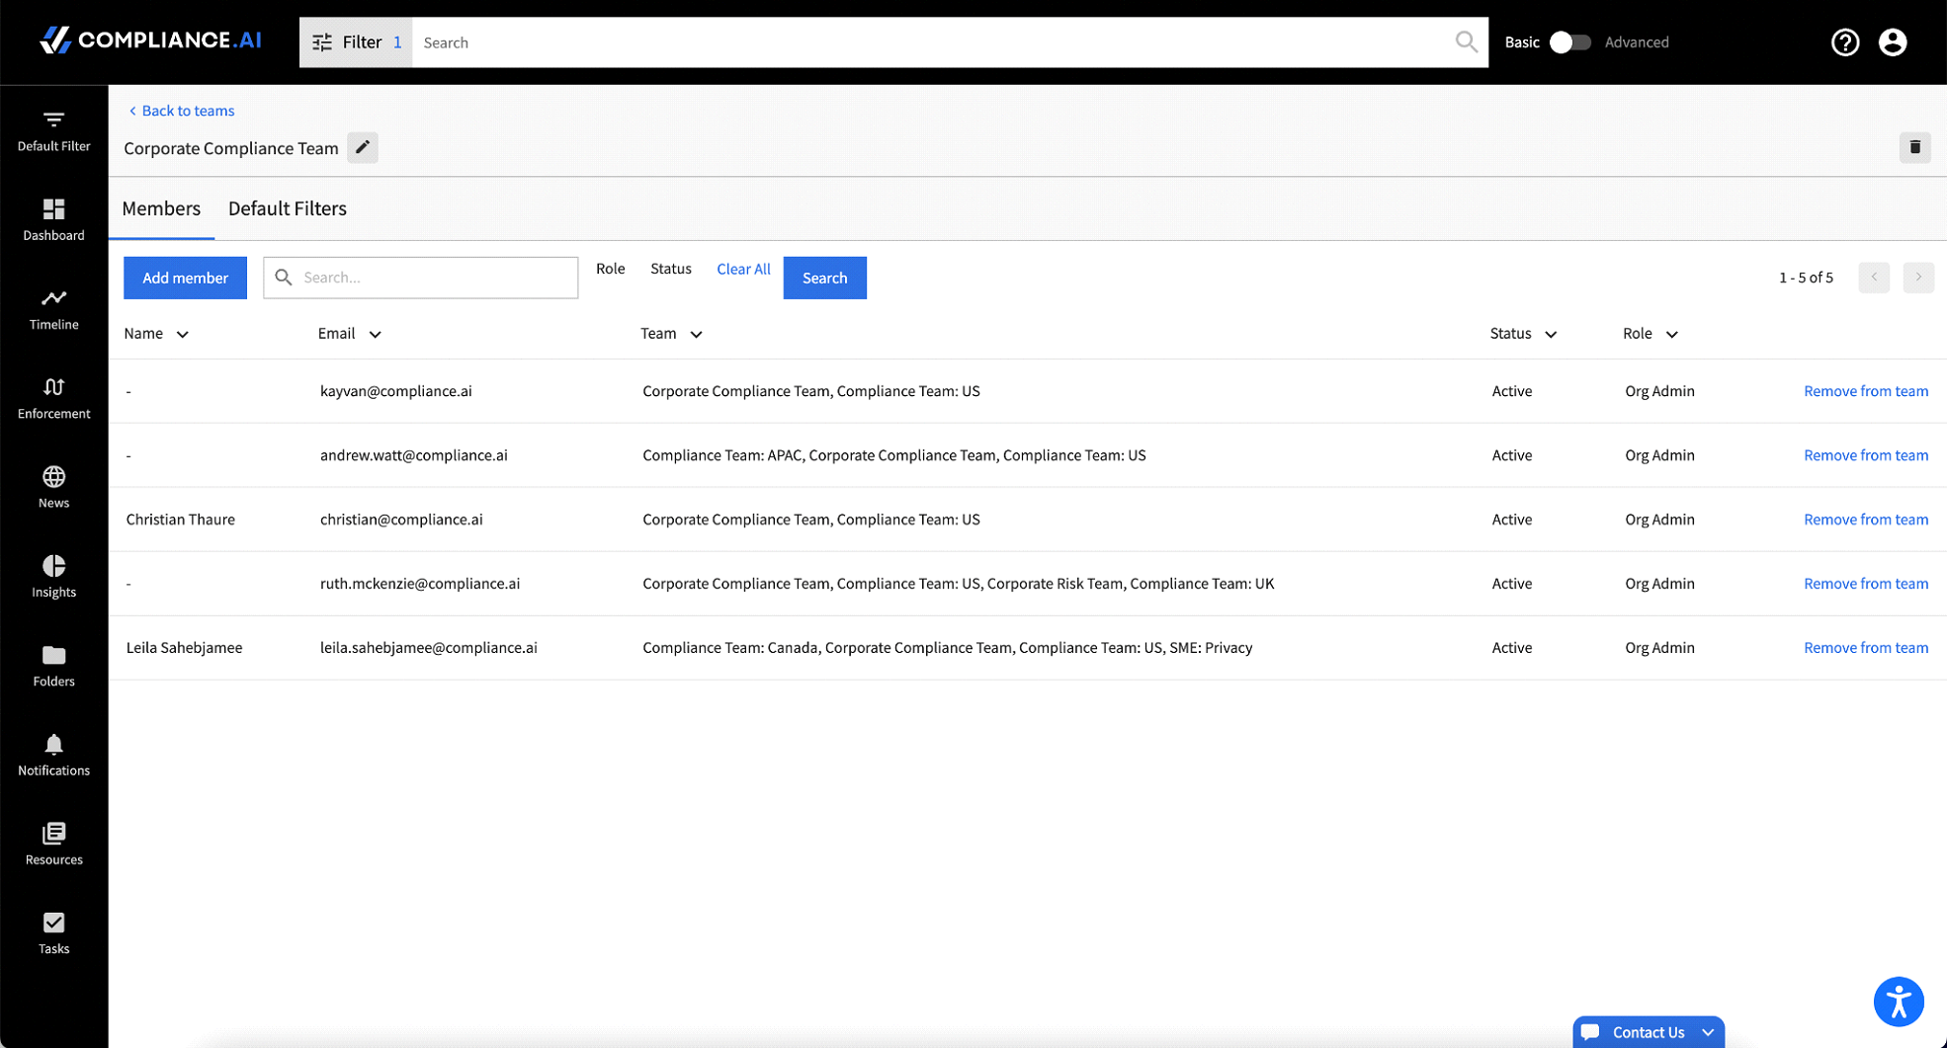Delete the team using the trash icon
This screenshot has width=1947, height=1048.
point(1915,147)
